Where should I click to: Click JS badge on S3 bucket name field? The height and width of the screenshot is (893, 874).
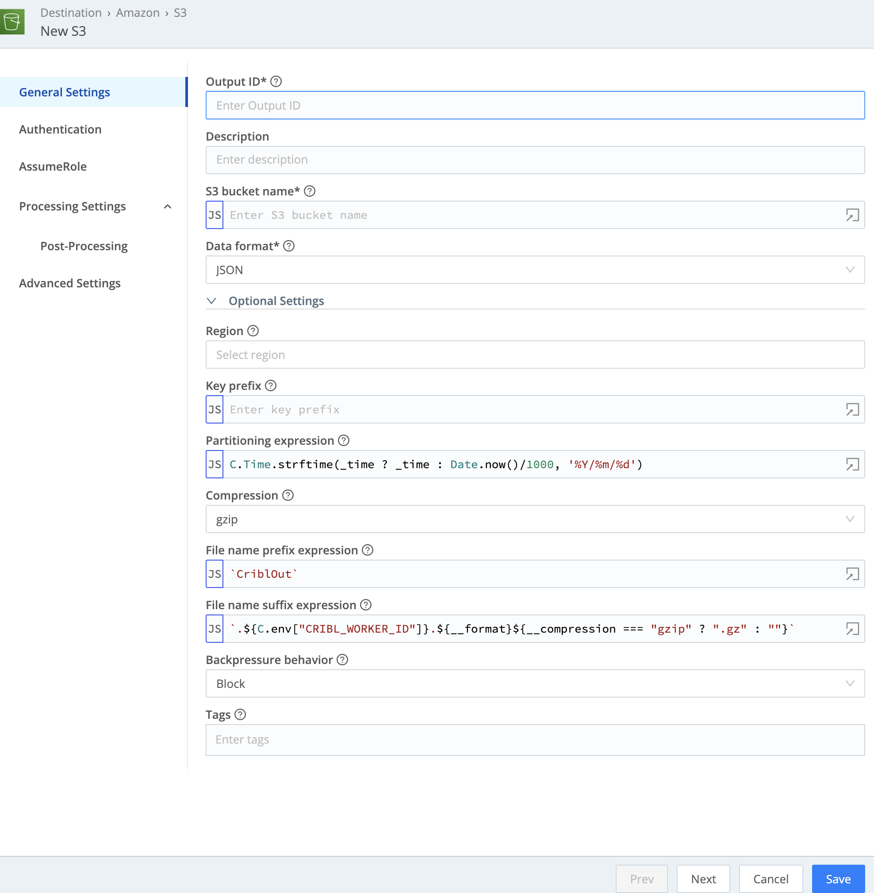(x=215, y=215)
